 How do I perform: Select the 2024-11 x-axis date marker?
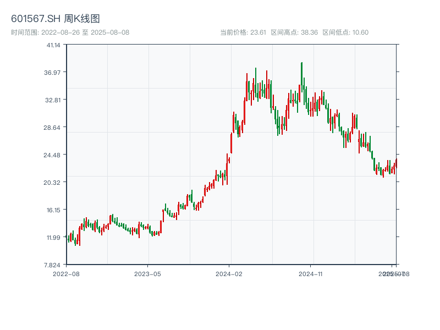pyautogui.click(x=311, y=273)
